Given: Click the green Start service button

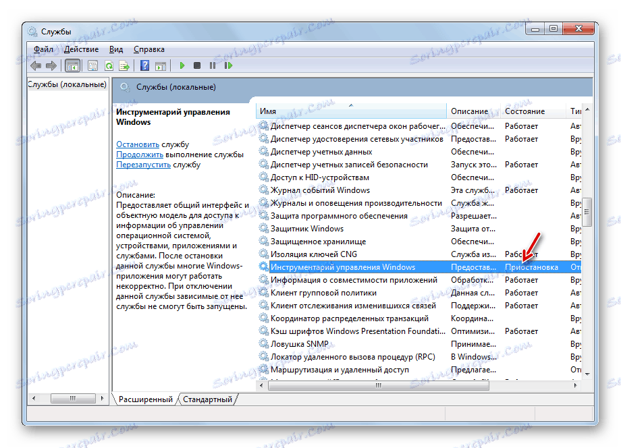Looking at the screenshot, I should coord(182,65).
